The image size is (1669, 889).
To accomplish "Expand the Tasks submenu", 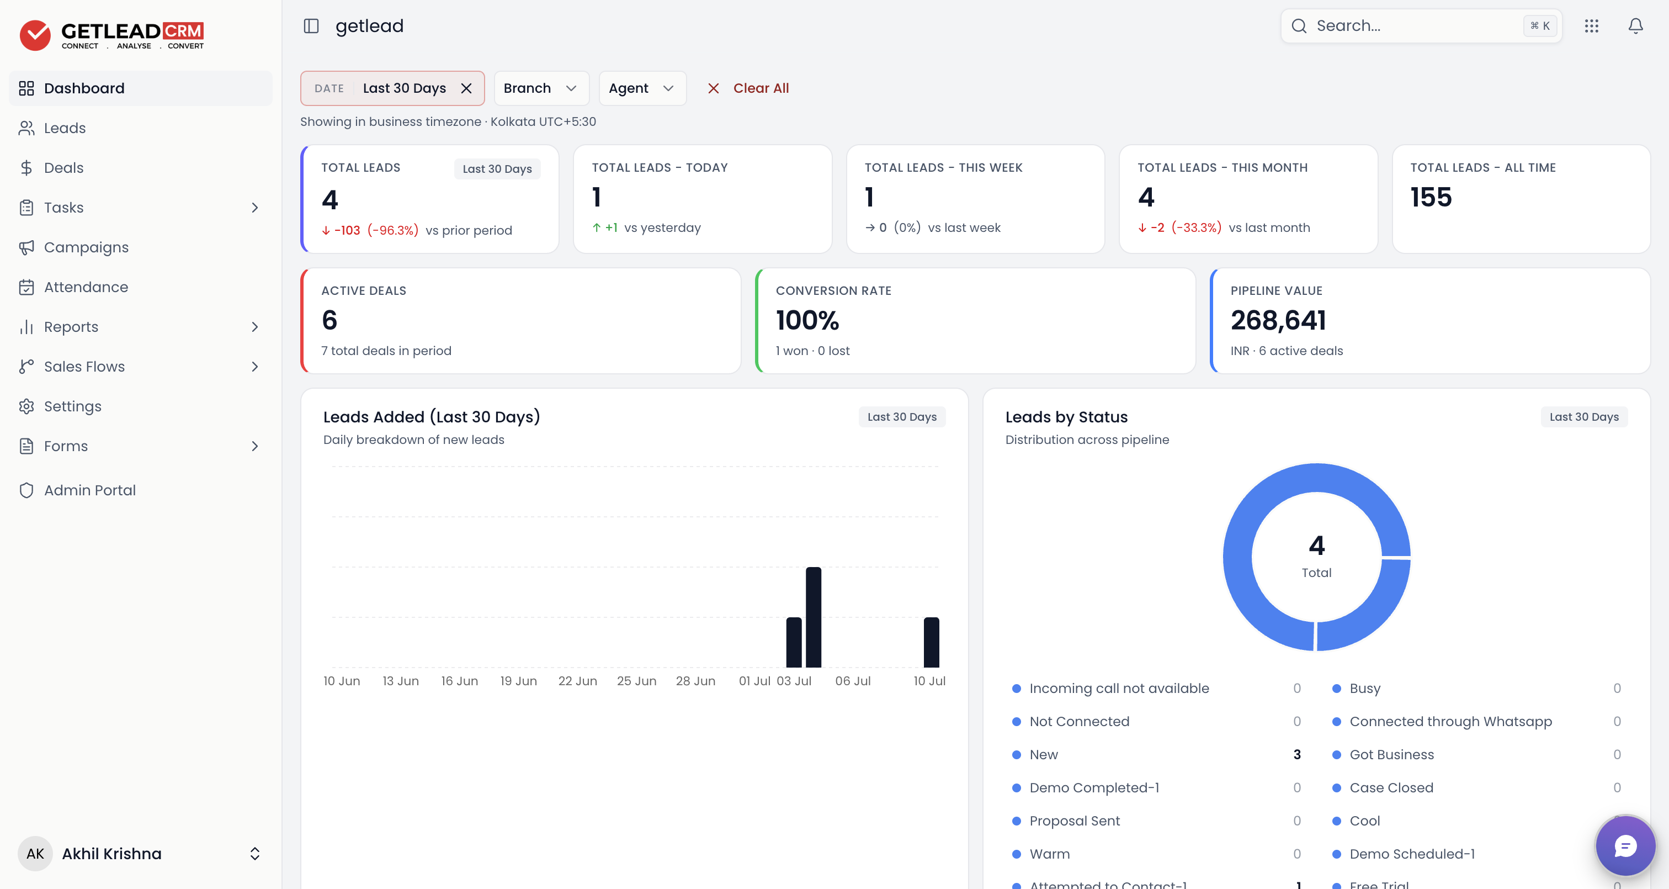I will click(x=254, y=208).
